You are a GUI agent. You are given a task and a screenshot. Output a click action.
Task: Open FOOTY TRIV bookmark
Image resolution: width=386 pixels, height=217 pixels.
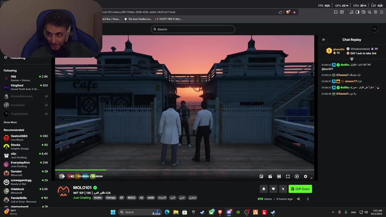[168, 19]
